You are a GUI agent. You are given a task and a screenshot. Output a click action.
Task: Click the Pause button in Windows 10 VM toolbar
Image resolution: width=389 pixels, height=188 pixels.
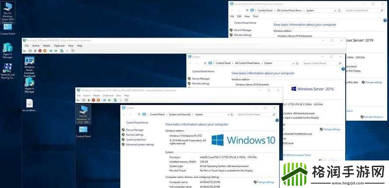(x=103, y=100)
